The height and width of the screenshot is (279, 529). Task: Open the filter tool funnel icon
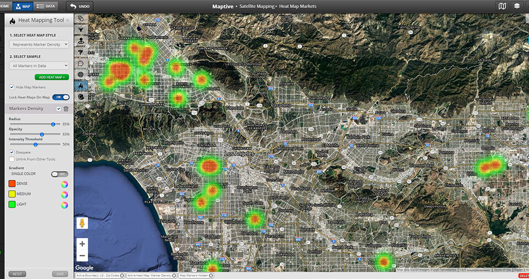point(82,29)
